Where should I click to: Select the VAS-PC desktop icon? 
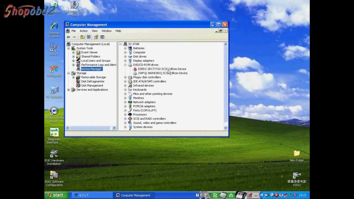pos(54,49)
